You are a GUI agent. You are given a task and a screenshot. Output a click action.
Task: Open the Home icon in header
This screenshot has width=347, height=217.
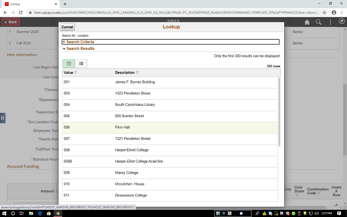307,22
